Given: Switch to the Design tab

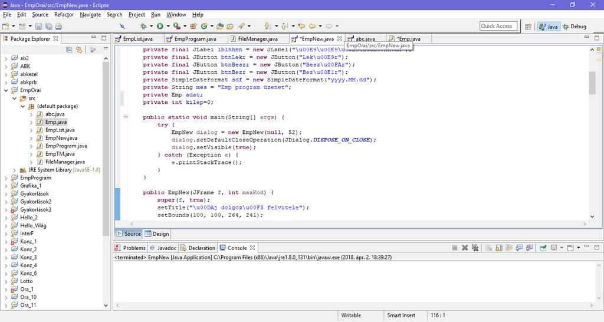Looking at the screenshot, I should [157, 234].
